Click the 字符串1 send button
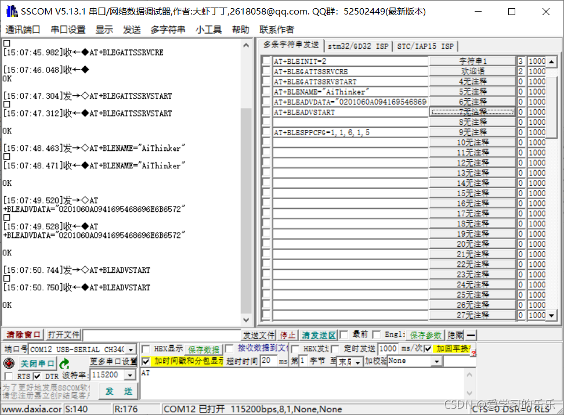Screen dimensions: 564x415 473,61
